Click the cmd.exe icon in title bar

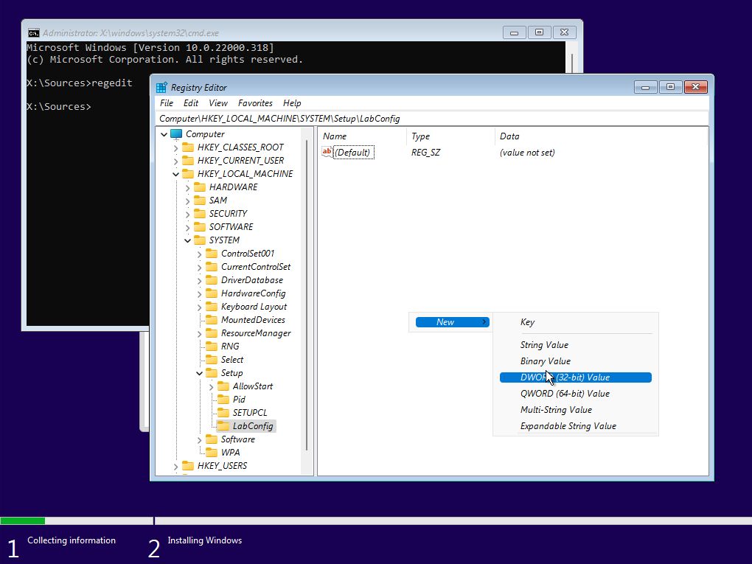[x=34, y=32]
